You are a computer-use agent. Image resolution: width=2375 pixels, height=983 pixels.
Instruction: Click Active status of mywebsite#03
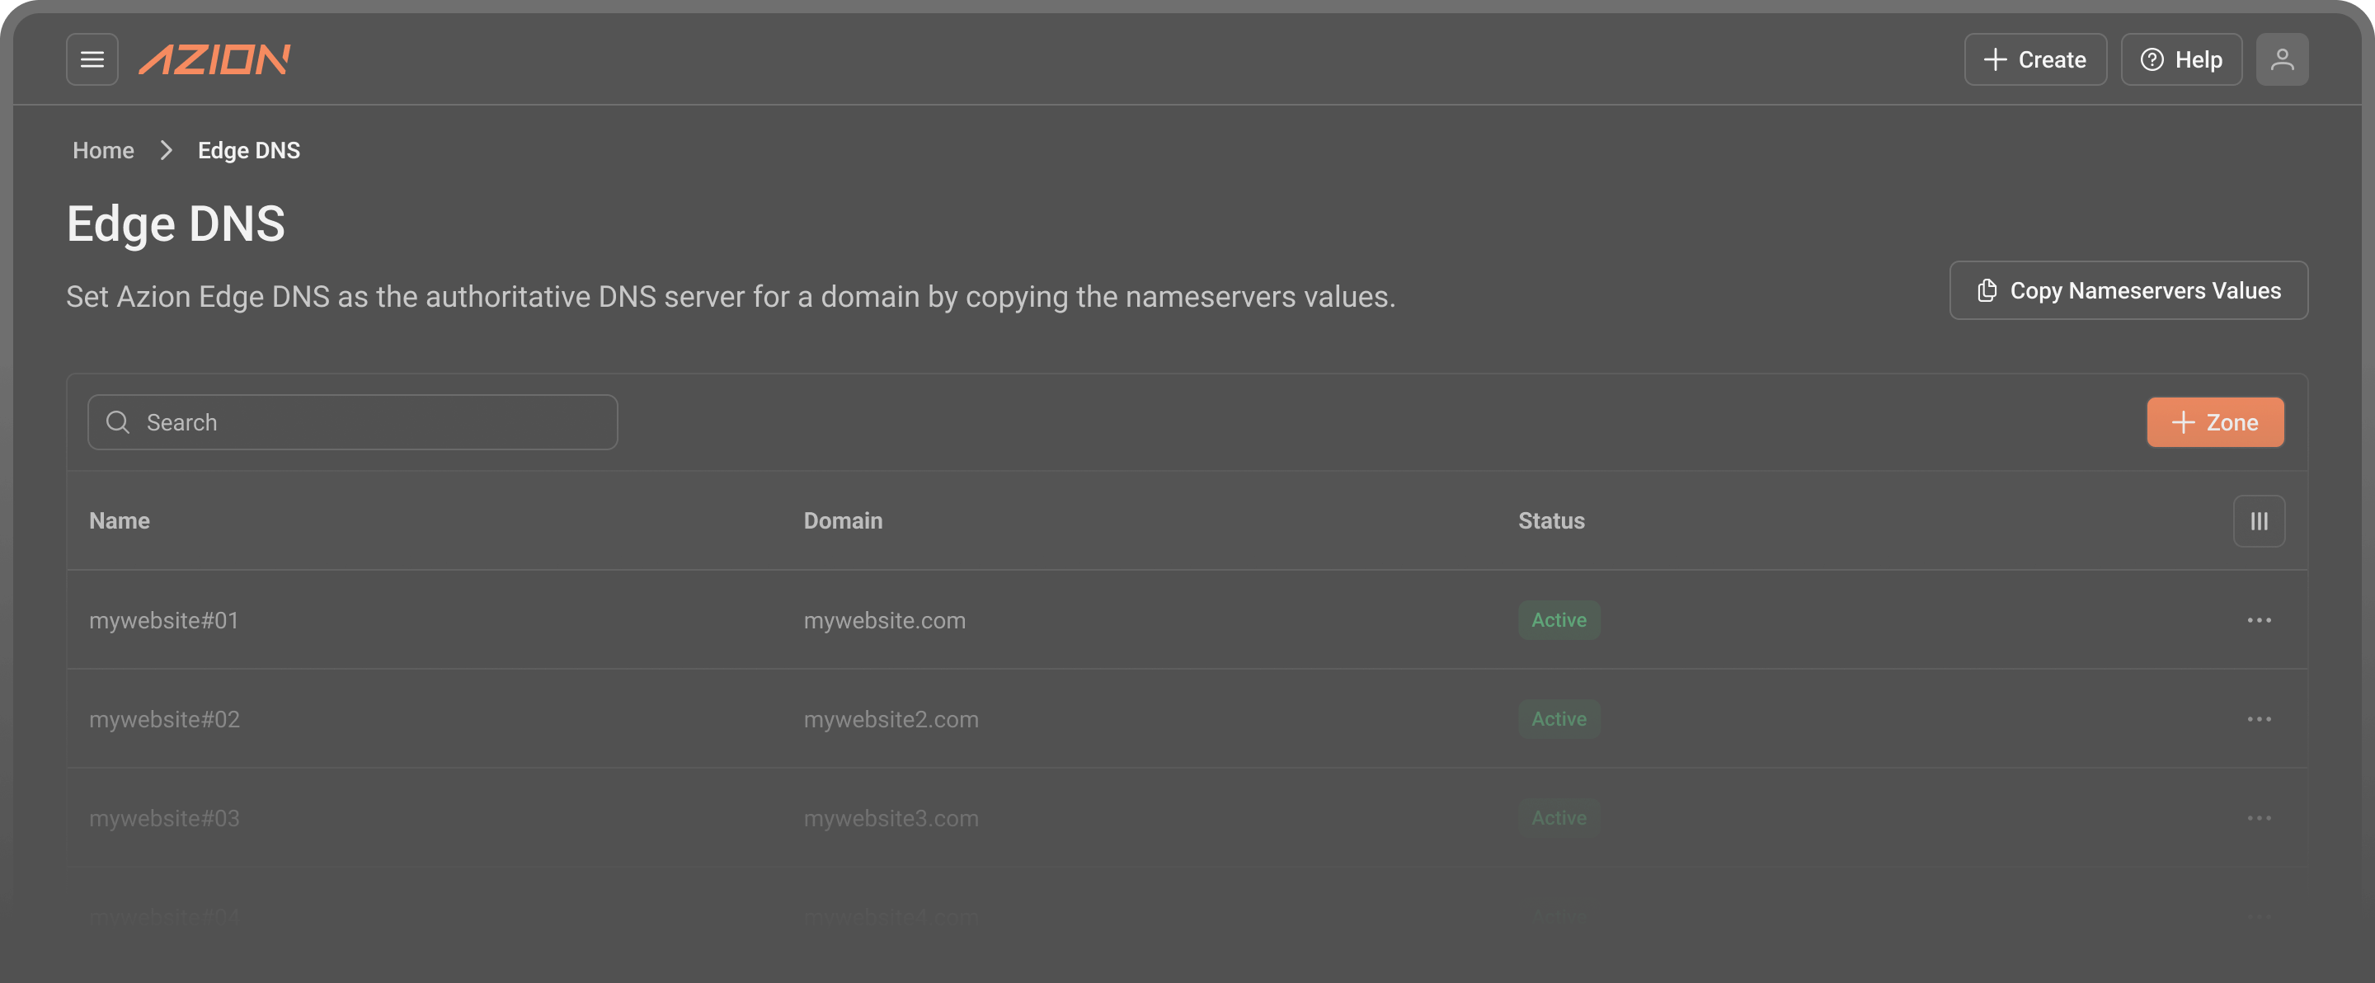point(1559,818)
